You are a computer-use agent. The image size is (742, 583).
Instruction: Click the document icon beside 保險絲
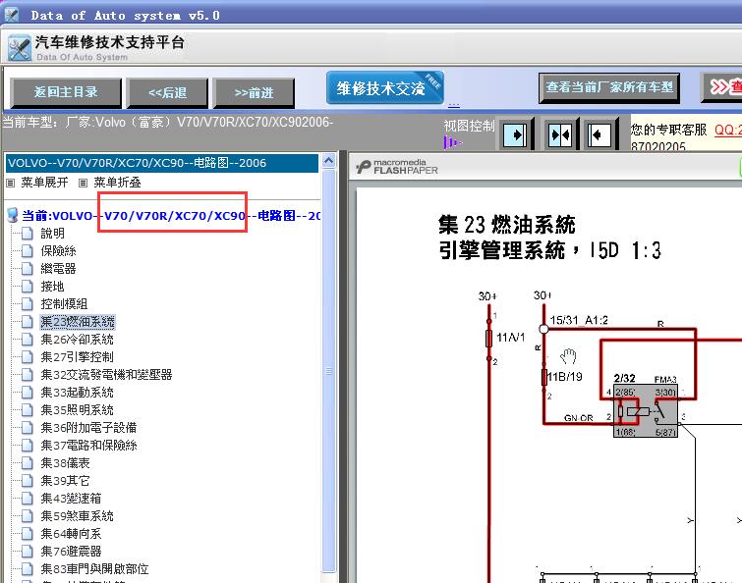(x=28, y=251)
